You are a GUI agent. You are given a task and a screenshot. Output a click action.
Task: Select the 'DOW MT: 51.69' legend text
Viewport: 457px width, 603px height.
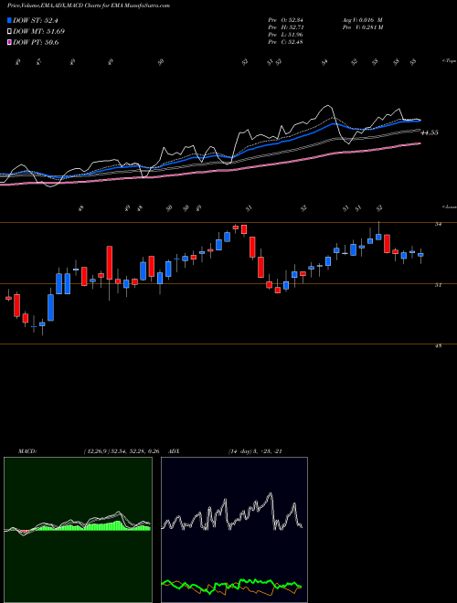[38, 32]
